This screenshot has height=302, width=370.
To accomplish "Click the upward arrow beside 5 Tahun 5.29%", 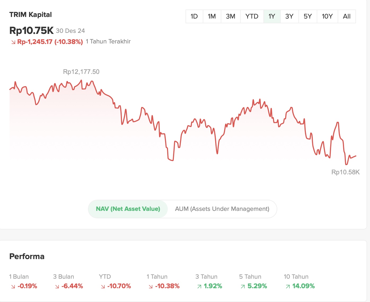I will (243, 286).
